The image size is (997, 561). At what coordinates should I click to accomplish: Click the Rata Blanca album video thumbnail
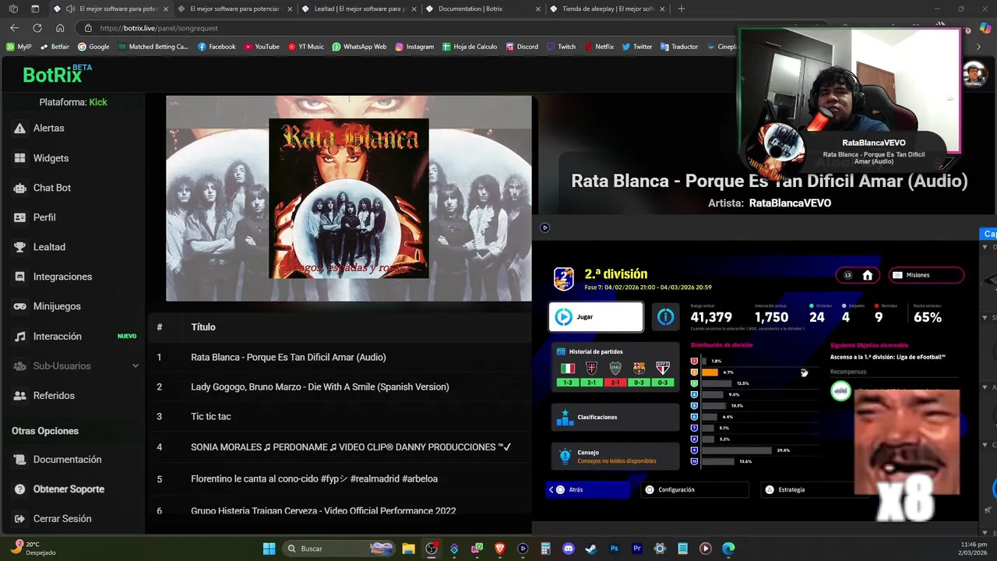[349, 198]
